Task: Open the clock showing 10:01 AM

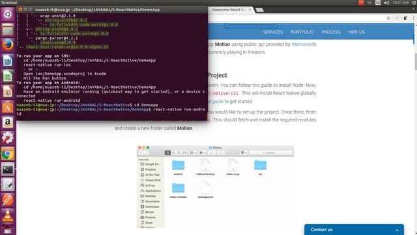Action: 401,3
